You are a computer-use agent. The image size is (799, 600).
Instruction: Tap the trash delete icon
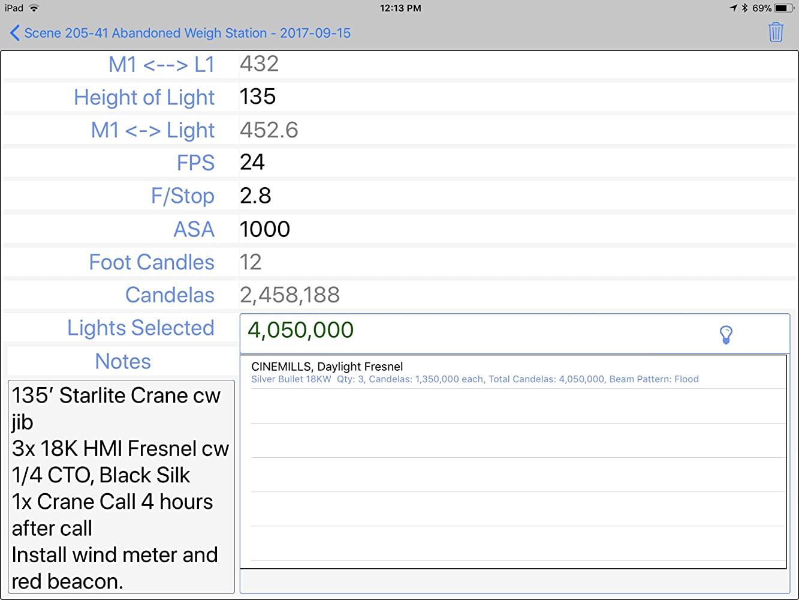click(776, 32)
